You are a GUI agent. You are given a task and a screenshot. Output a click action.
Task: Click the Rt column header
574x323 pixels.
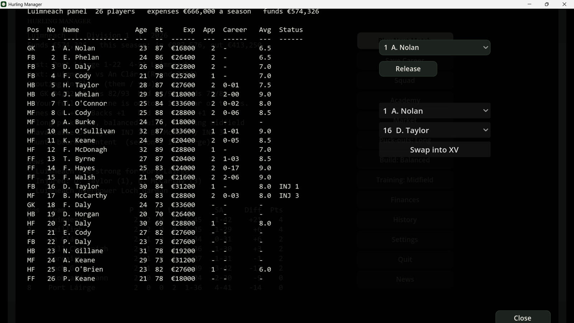click(x=159, y=30)
